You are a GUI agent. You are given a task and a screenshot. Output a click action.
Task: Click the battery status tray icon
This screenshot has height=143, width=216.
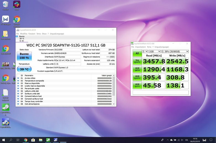click(175, 140)
